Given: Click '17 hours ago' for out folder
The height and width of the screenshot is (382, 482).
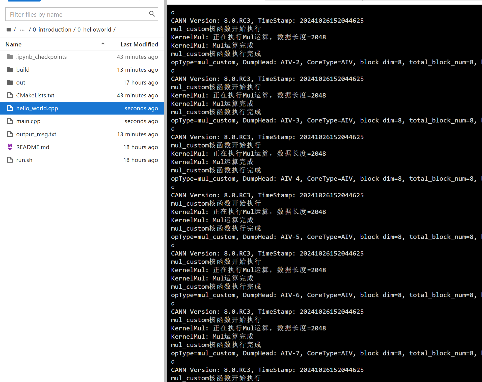Looking at the screenshot, I should point(141,83).
